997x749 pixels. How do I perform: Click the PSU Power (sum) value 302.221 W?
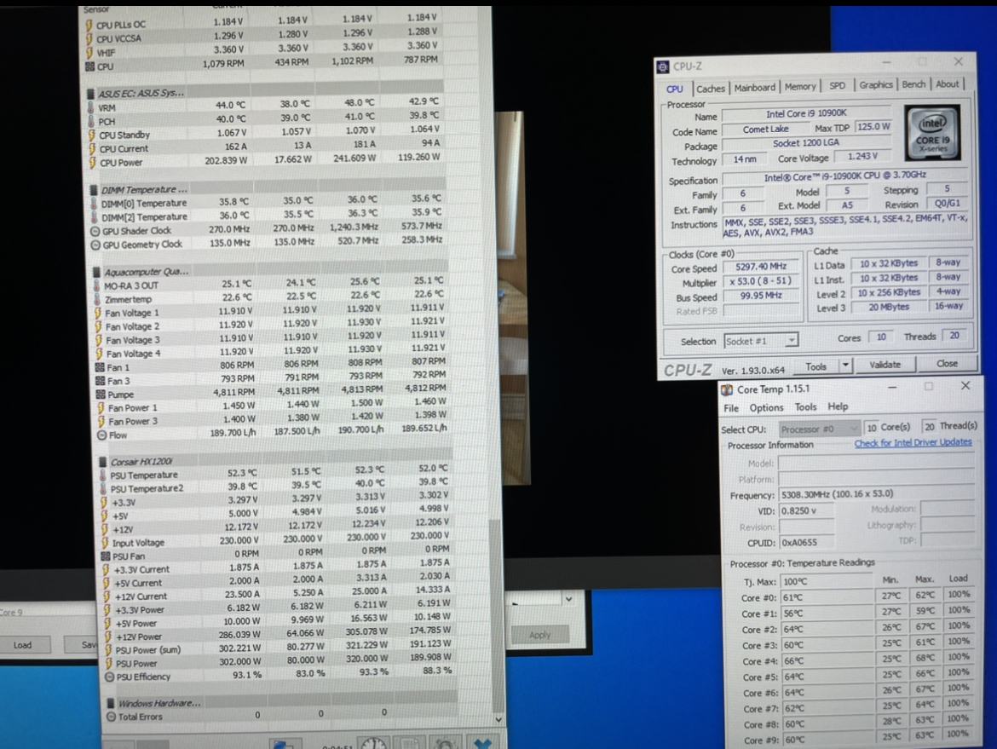239,648
